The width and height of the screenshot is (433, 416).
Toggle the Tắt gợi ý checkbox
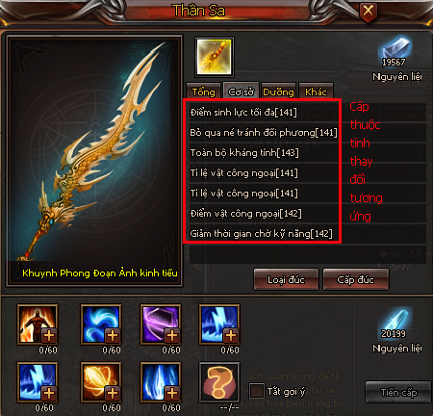click(257, 391)
